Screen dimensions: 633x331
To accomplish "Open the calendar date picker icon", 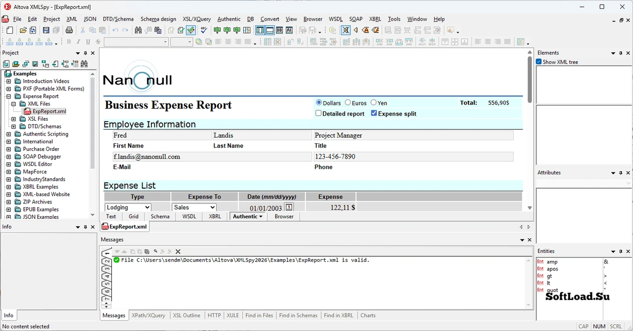I will point(289,207).
